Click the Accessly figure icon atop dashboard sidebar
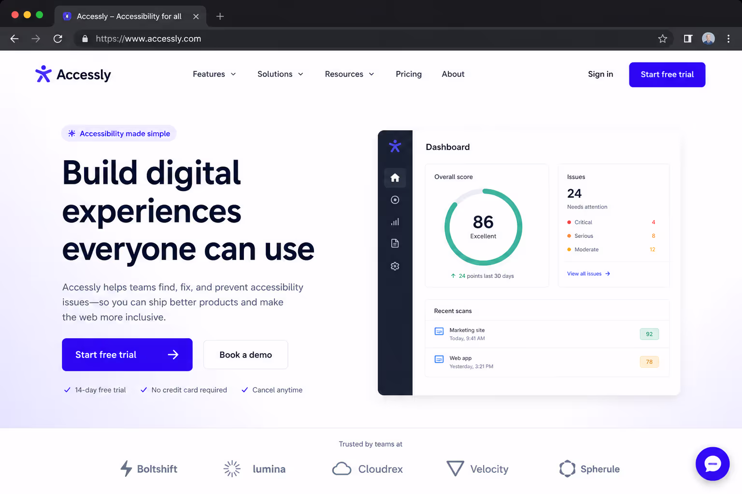 pos(395,146)
